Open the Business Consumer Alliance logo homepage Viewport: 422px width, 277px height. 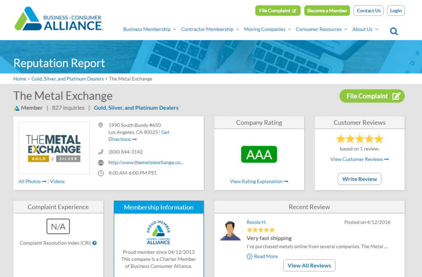pos(59,18)
